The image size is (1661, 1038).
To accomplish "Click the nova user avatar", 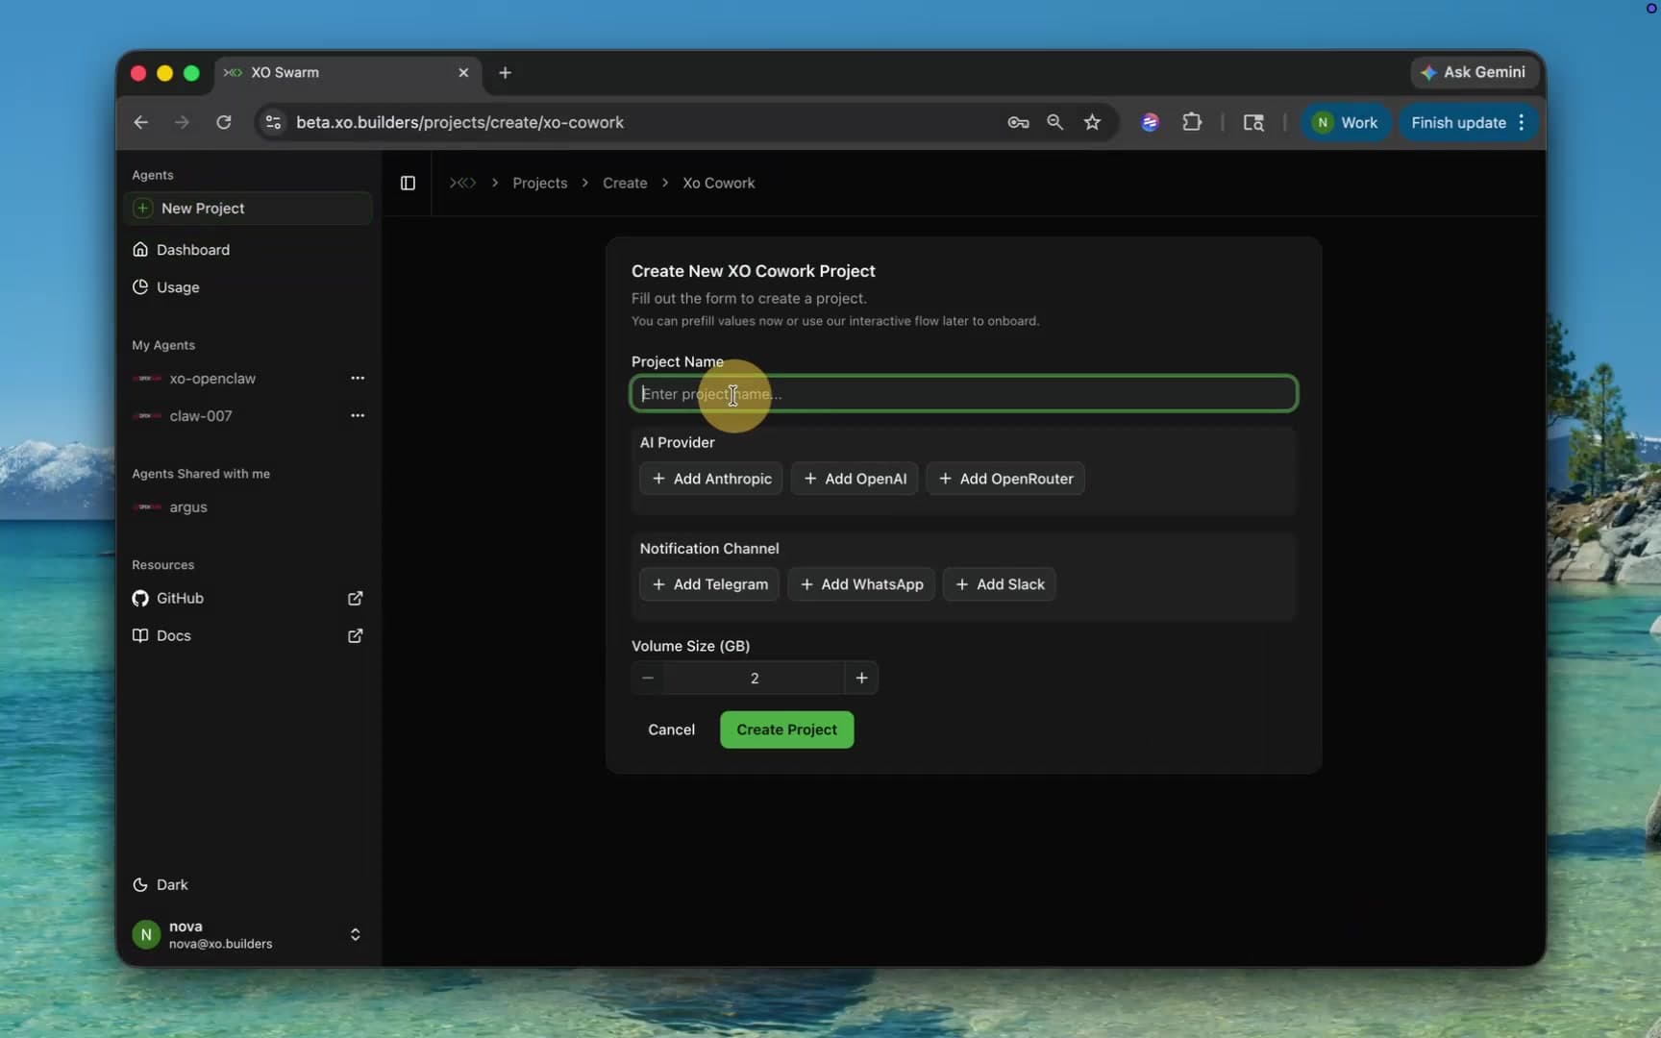I will coord(146,935).
